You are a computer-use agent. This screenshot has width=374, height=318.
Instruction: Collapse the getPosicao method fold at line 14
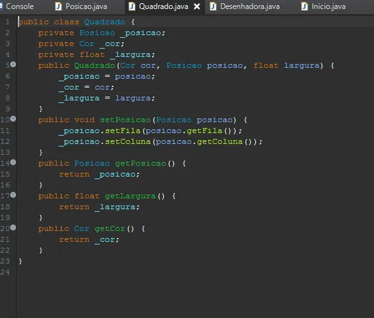pos(13,163)
